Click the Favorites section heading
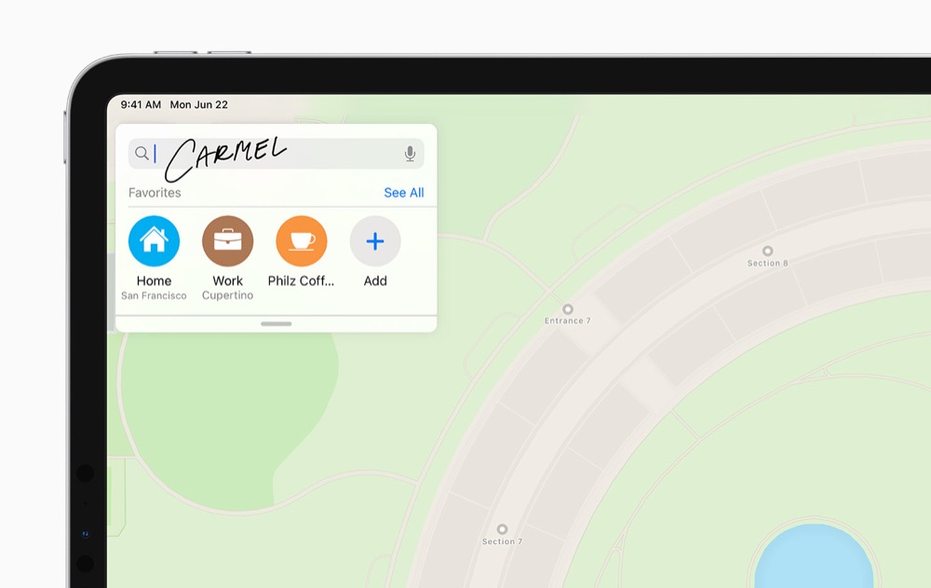 pos(155,193)
